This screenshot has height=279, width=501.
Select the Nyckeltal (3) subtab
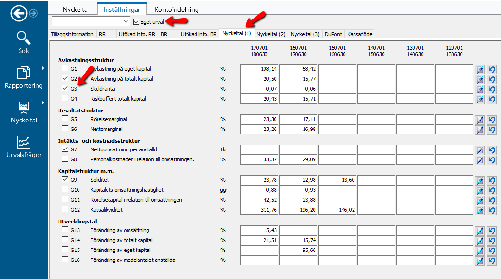[x=305, y=34]
